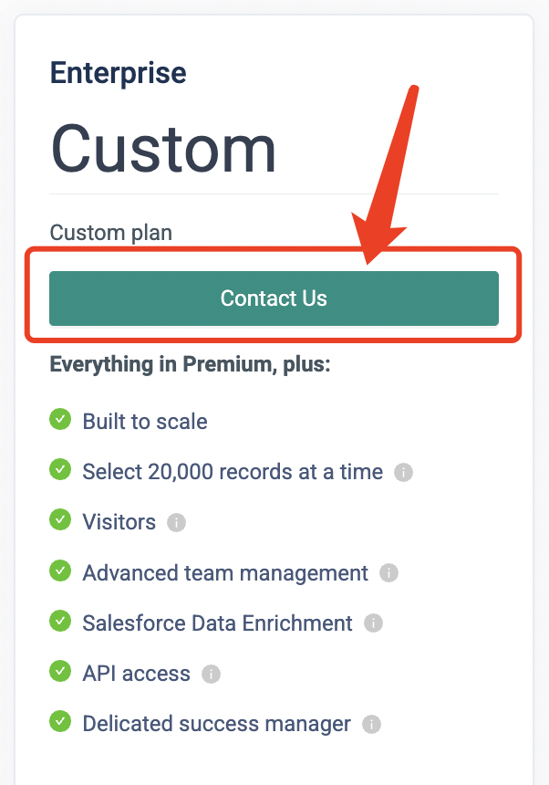Click green checkmark next to Built to scale
Viewport: 549px width, 785px height.
[x=60, y=420]
